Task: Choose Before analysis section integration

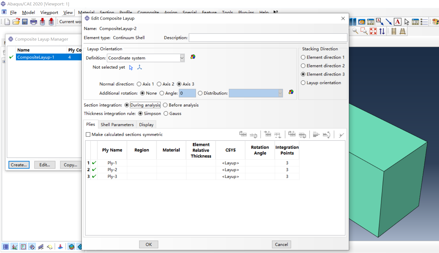Action: point(165,105)
